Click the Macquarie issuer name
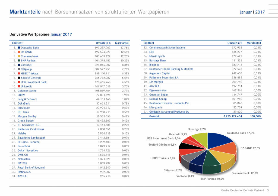This screenshot has height=196, width=278. coord(156,107)
